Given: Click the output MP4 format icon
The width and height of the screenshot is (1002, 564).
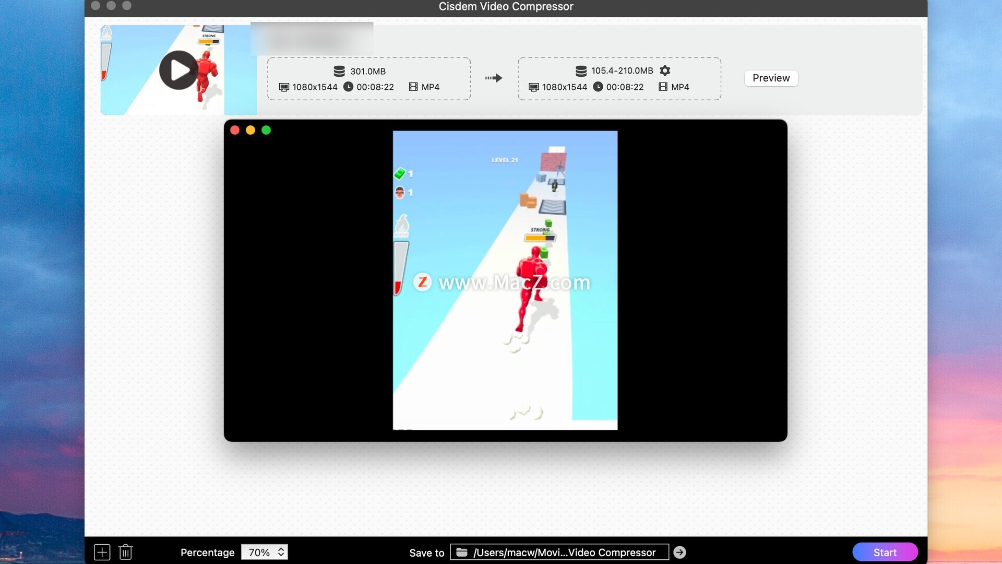Looking at the screenshot, I should [x=663, y=87].
